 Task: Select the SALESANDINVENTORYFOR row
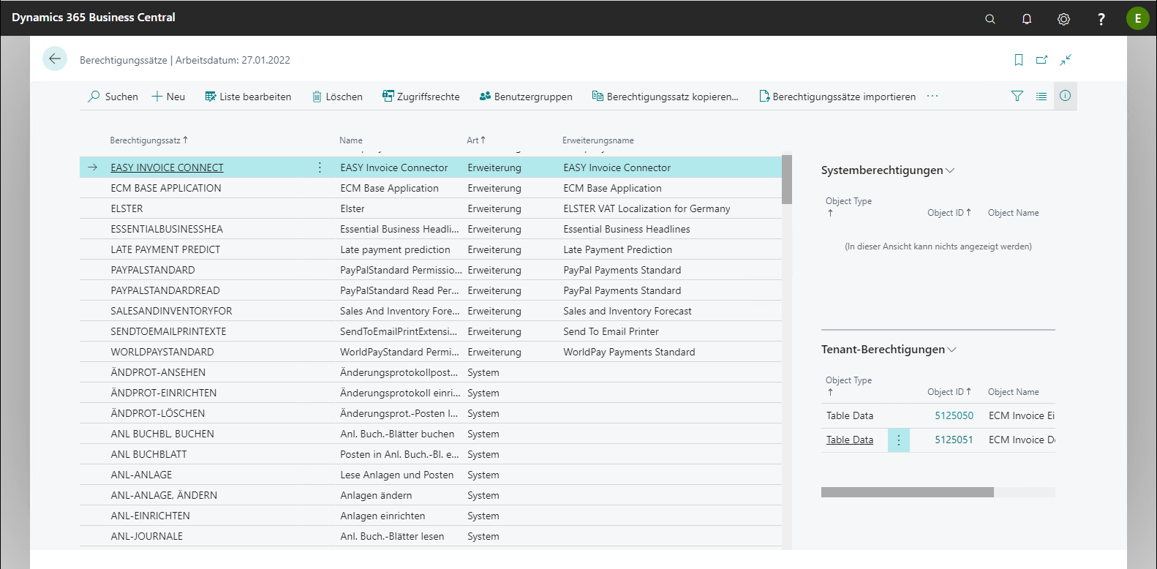pyautogui.click(x=431, y=311)
